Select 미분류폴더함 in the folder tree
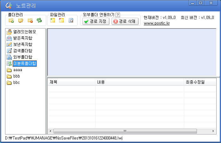Screen dimensions: 221x143 25,64
